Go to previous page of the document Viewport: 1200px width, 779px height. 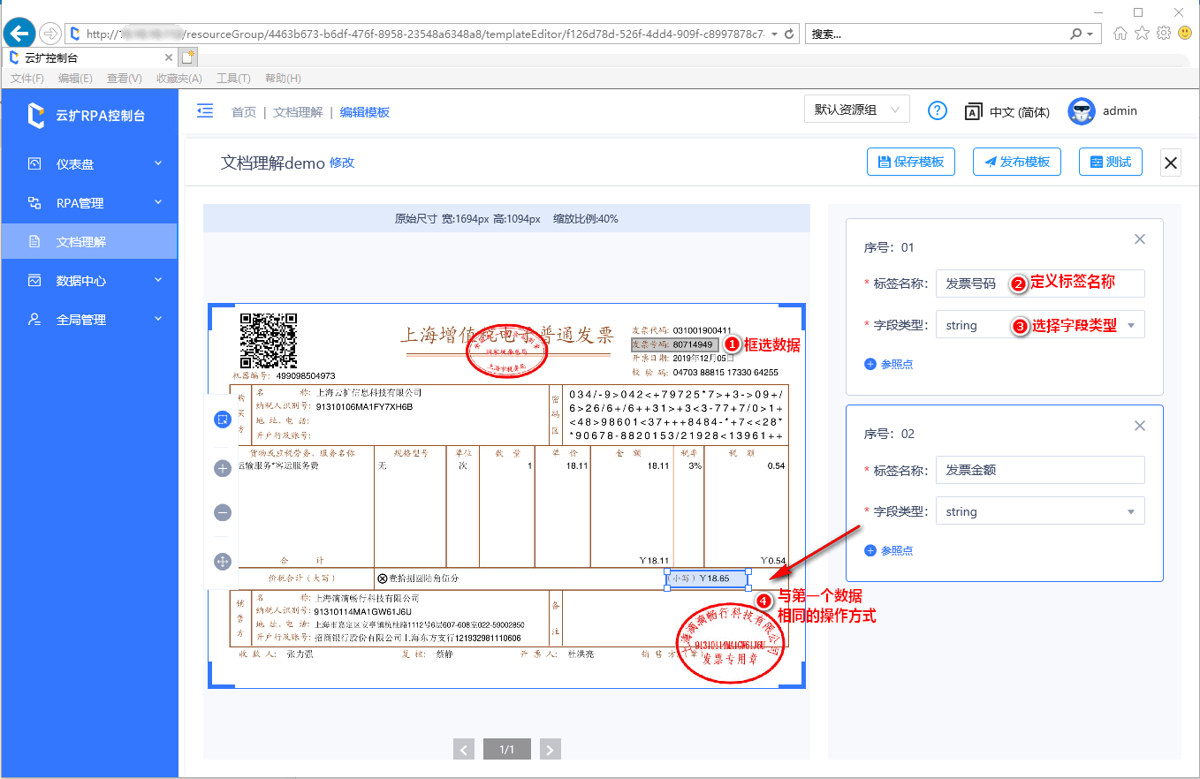click(464, 750)
